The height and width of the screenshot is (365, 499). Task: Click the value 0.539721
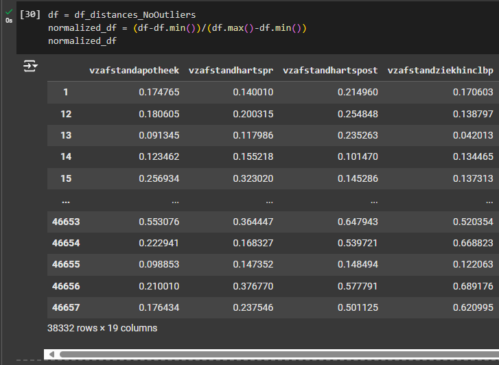358,243
